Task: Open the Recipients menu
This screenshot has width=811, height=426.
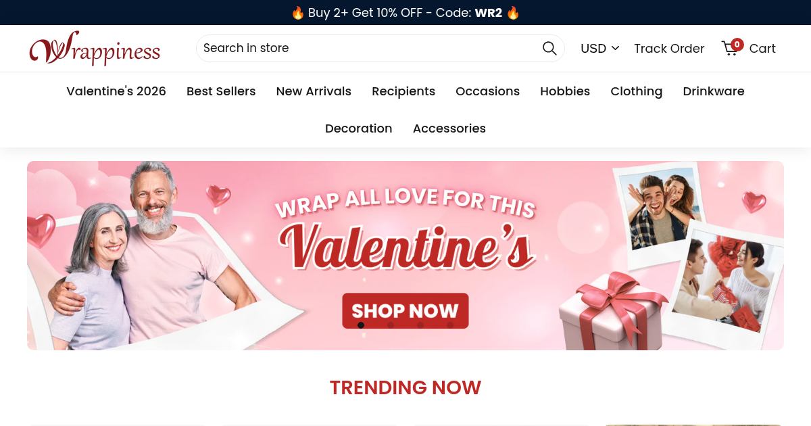Action: (x=403, y=91)
